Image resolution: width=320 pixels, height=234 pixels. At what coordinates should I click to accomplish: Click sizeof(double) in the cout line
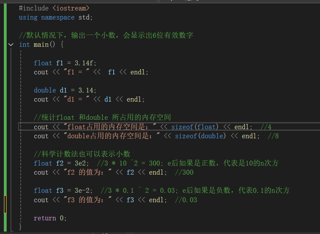tap(200, 136)
